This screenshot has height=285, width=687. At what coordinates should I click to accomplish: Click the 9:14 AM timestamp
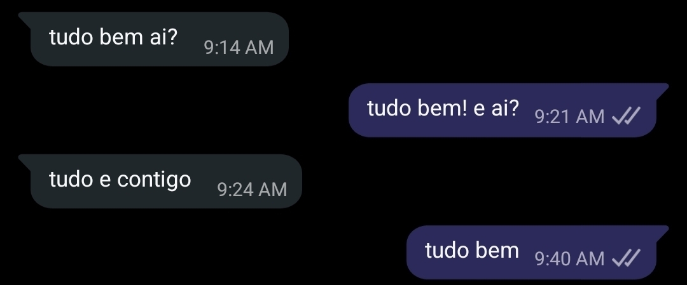coord(239,47)
